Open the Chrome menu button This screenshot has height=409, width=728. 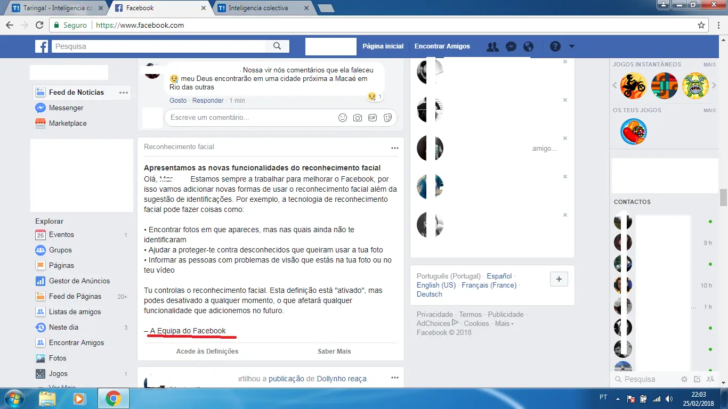click(x=718, y=25)
